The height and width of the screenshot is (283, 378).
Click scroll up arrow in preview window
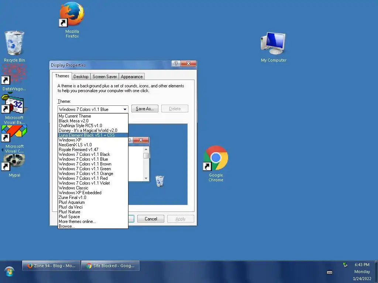tap(146, 150)
